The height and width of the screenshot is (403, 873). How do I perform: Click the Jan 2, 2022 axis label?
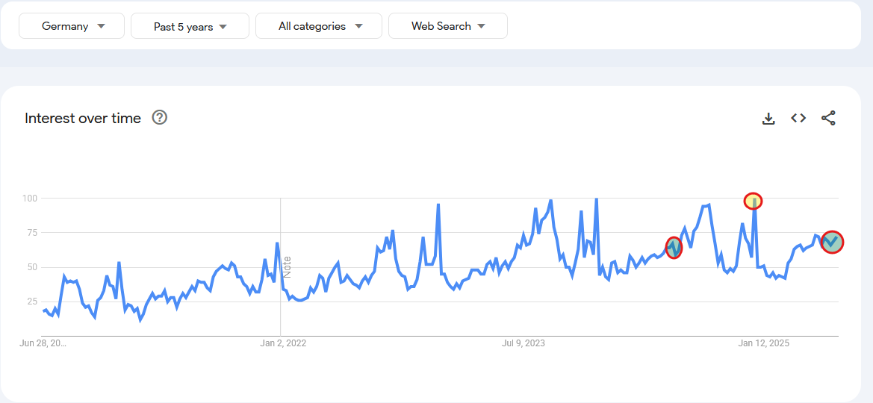(283, 343)
